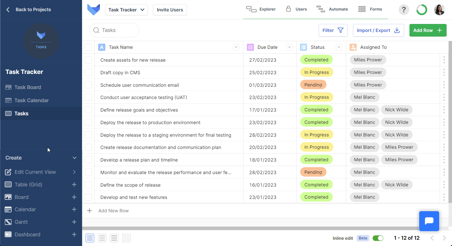The height and width of the screenshot is (246, 452).
Task: Expand Edit Current View options
Action: (x=74, y=172)
